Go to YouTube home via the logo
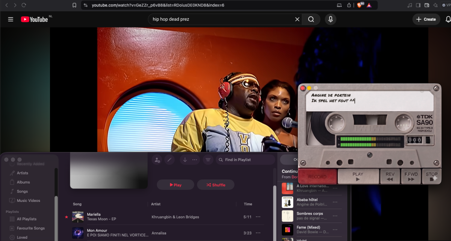 pyautogui.click(x=35, y=19)
